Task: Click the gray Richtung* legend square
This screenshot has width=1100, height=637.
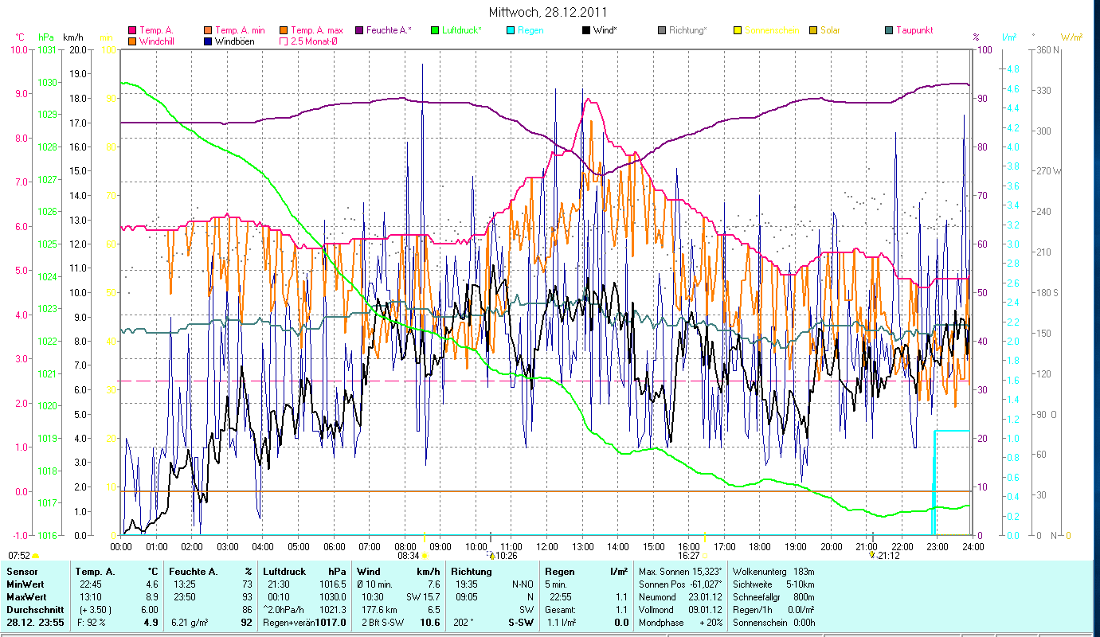Action: [x=662, y=30]
